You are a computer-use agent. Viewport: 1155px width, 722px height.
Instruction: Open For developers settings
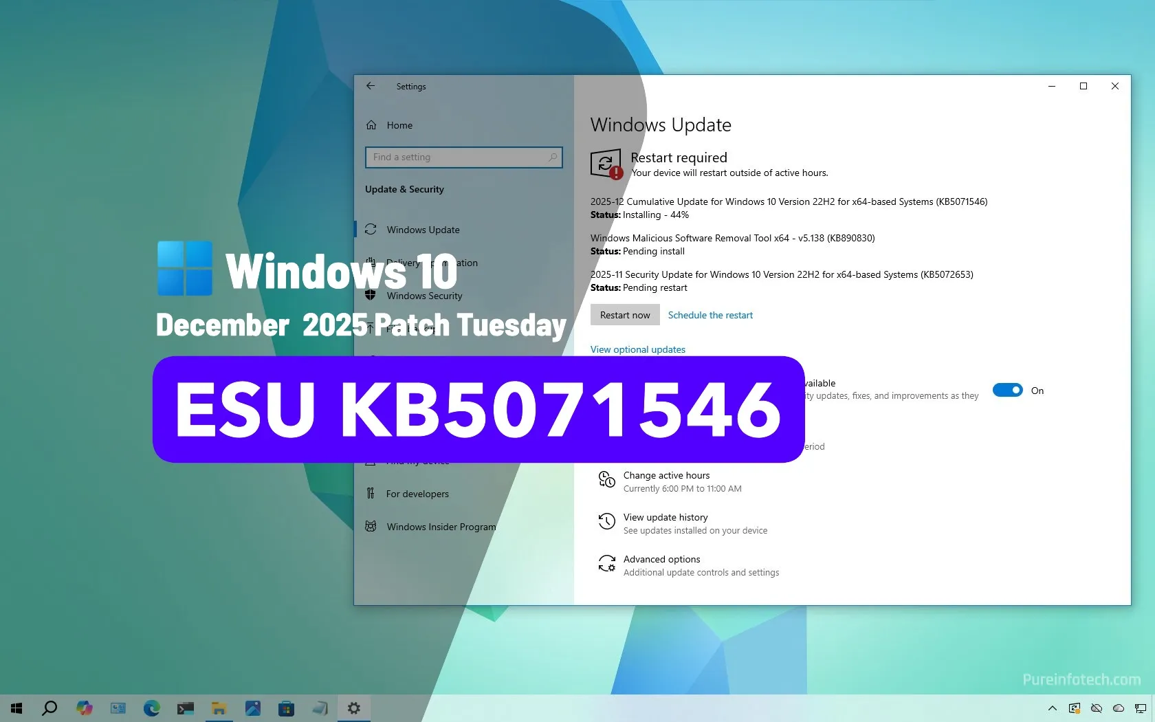pos(417,494)
